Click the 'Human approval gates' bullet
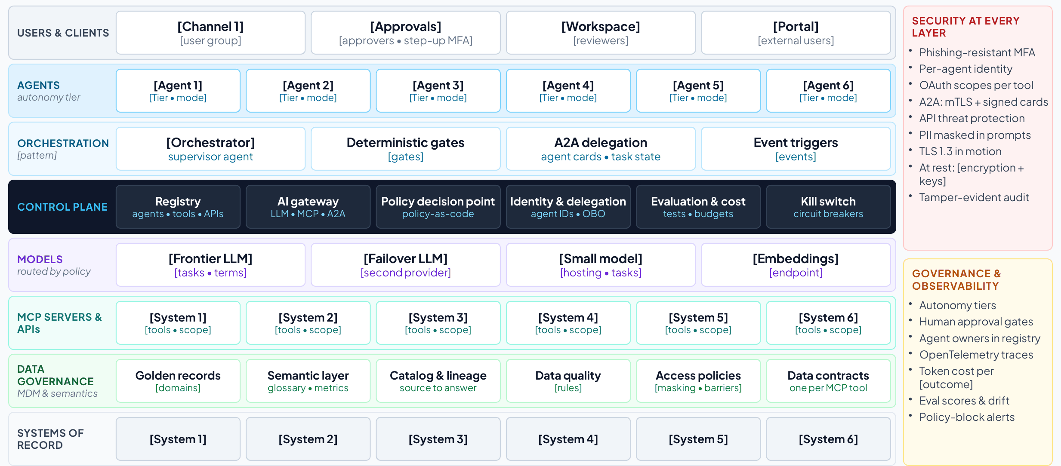Screen dimensions: 1061x466 click(976, 322)
